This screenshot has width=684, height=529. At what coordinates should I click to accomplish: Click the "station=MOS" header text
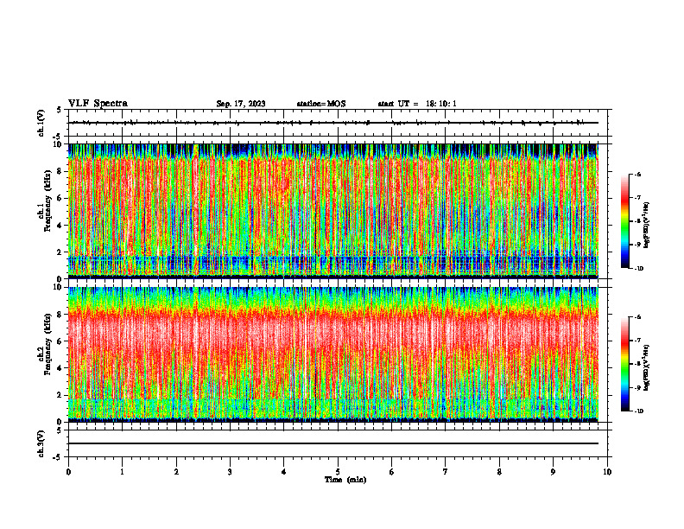click(321, 104)
